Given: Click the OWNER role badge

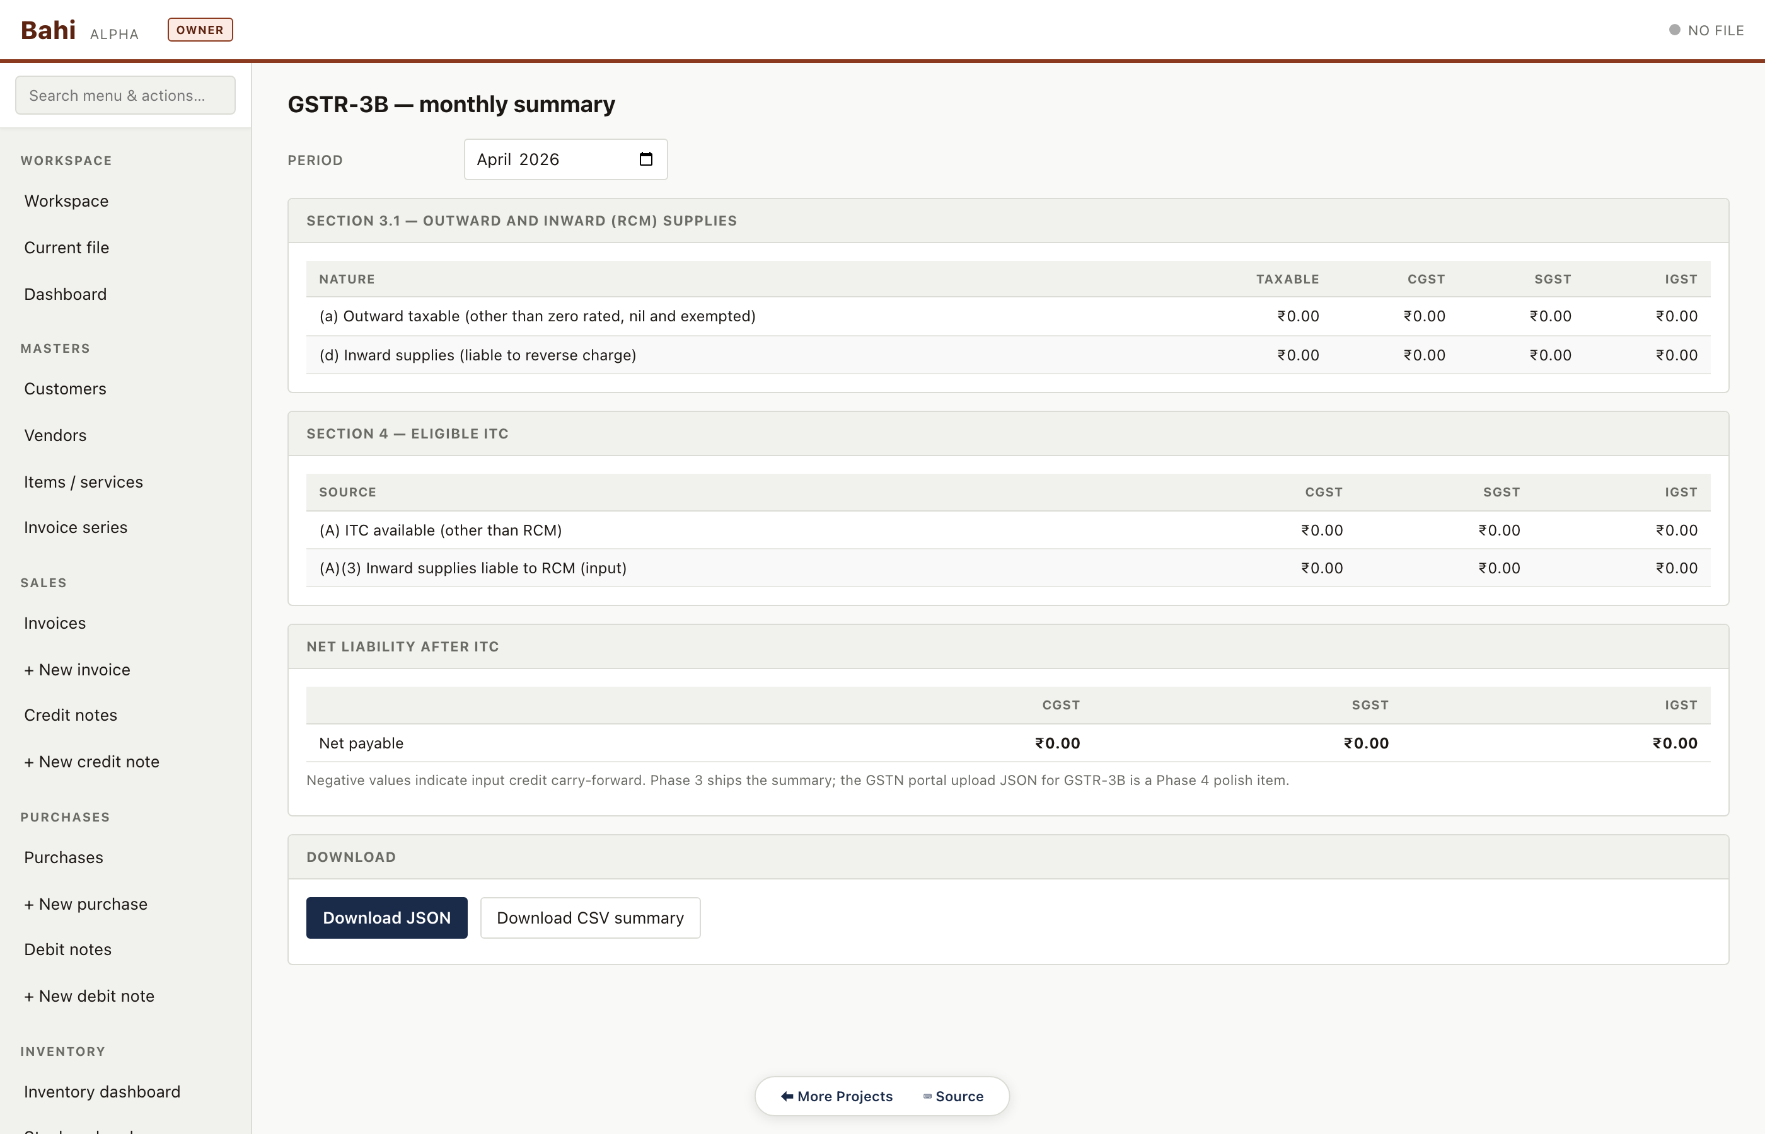Looking at the screenshot, I should [200, 30].
